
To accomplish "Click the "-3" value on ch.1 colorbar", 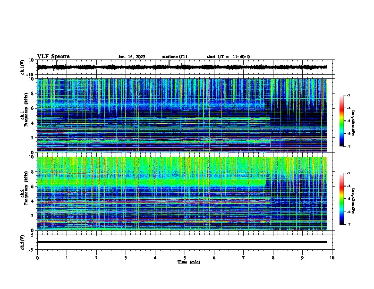I will (348, 95).
